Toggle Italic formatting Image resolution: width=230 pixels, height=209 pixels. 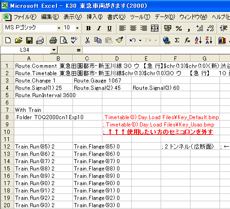coord(99,28)
